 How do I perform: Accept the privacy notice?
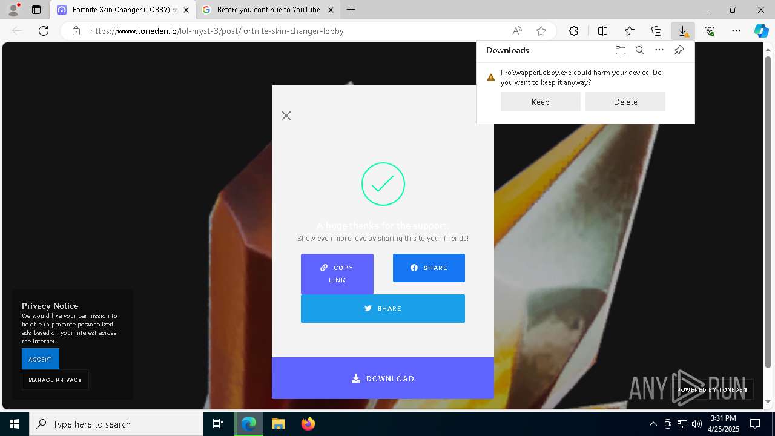click(x=40, y=359)
